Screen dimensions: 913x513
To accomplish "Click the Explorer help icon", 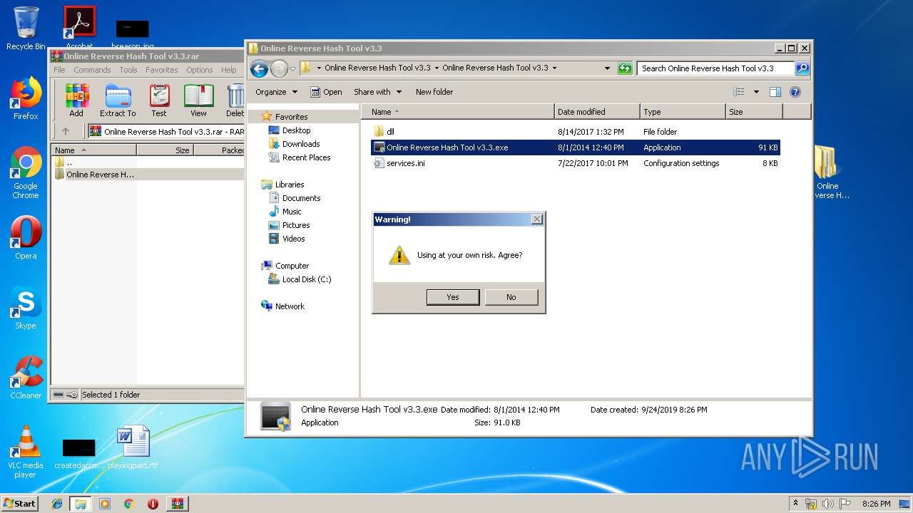I will pyautogui.click(x=795, y=92).
